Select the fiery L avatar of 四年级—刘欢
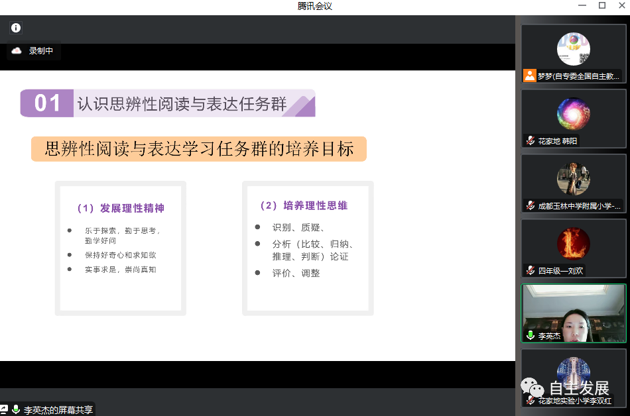630x416 pixels. click(x=574, y=244)
